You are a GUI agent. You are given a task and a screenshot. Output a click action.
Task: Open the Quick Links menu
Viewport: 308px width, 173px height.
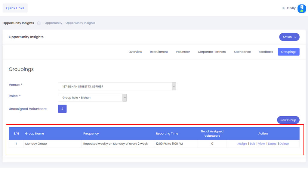coord(15,8)
